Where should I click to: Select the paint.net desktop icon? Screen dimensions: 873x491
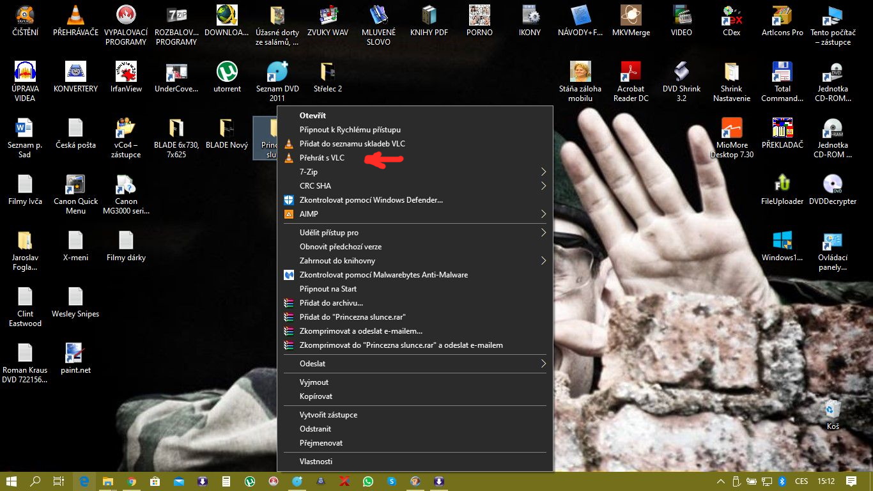(x=75, y=359)
